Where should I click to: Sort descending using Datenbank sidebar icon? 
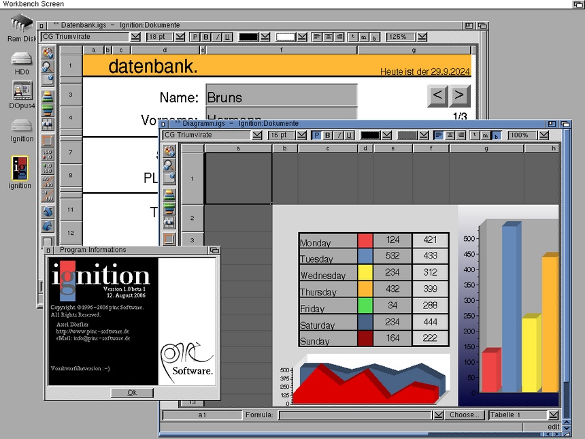click(48, 110)
